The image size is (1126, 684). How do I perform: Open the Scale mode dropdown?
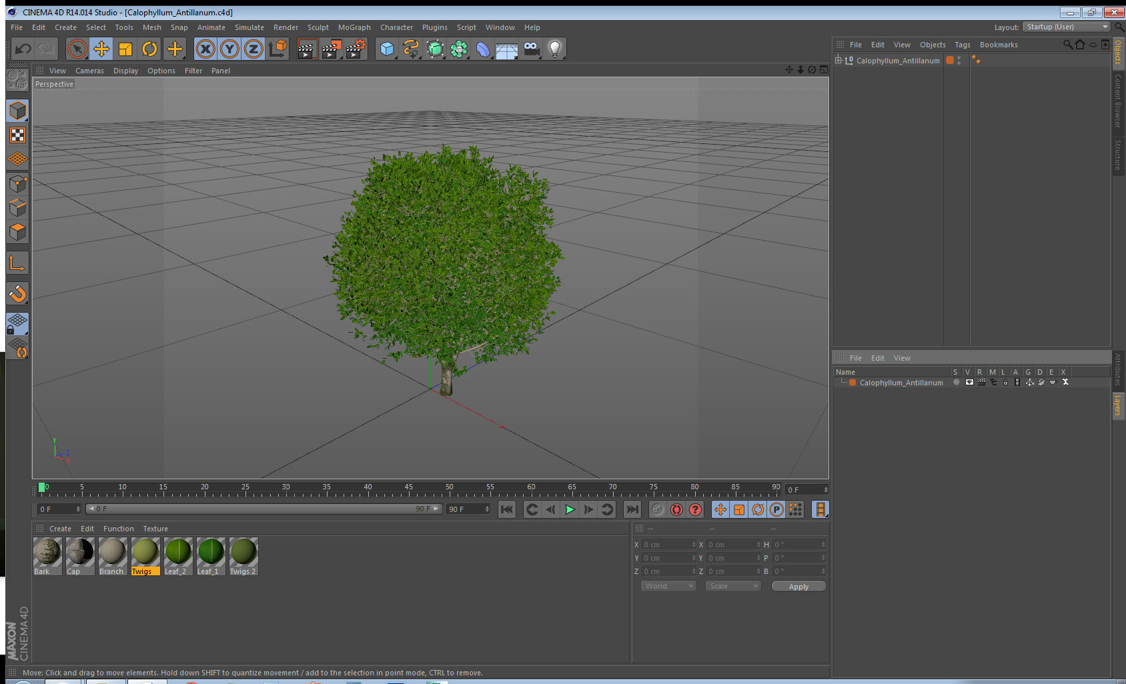(x=733, y=586)
